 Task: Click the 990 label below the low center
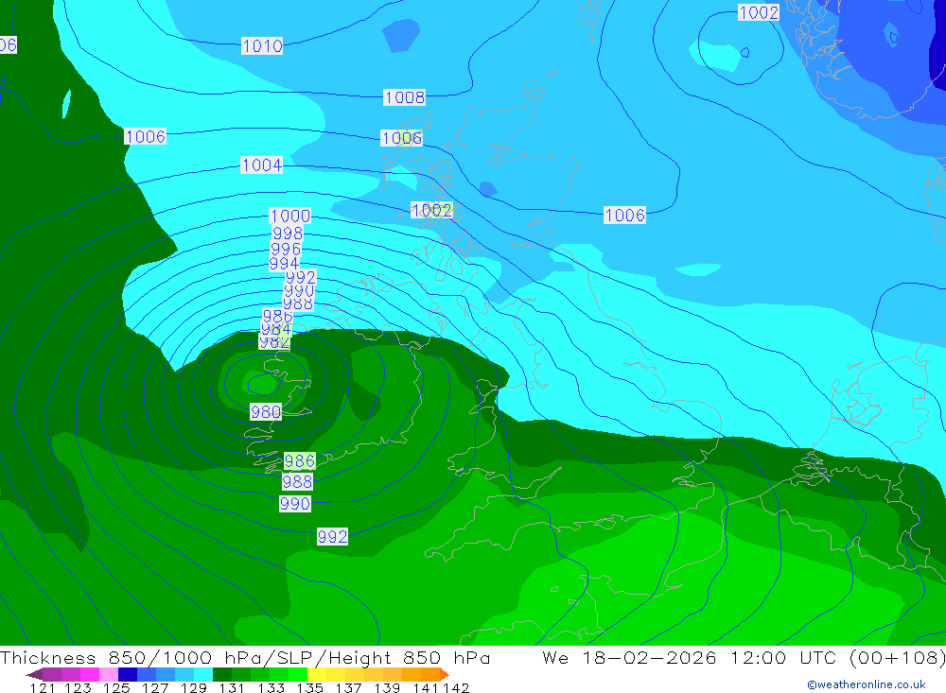click(x=294, y=504)
